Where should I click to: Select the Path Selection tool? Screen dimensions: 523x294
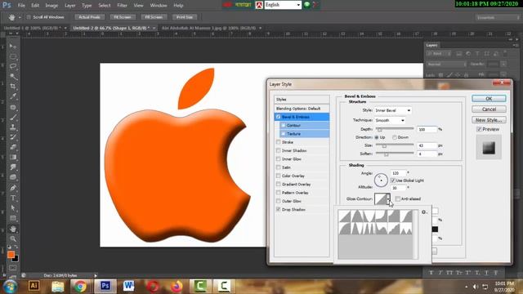click(13, 208)
